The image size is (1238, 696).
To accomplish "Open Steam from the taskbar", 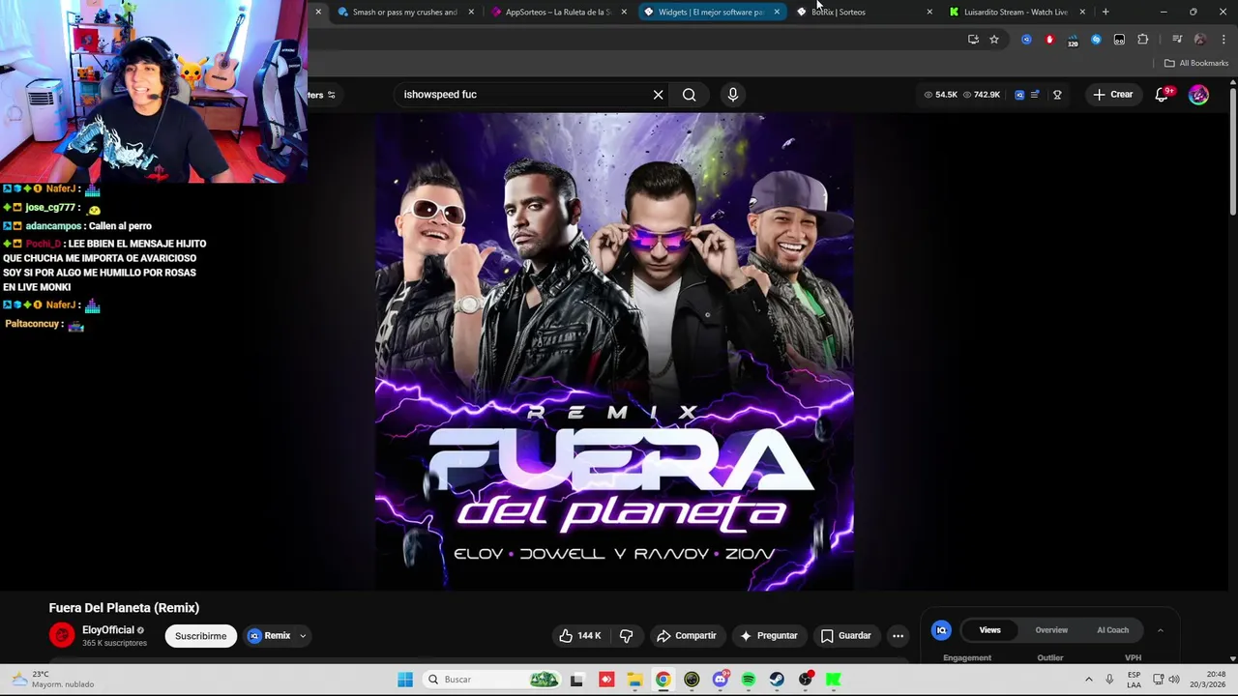I will click(777, 680).
